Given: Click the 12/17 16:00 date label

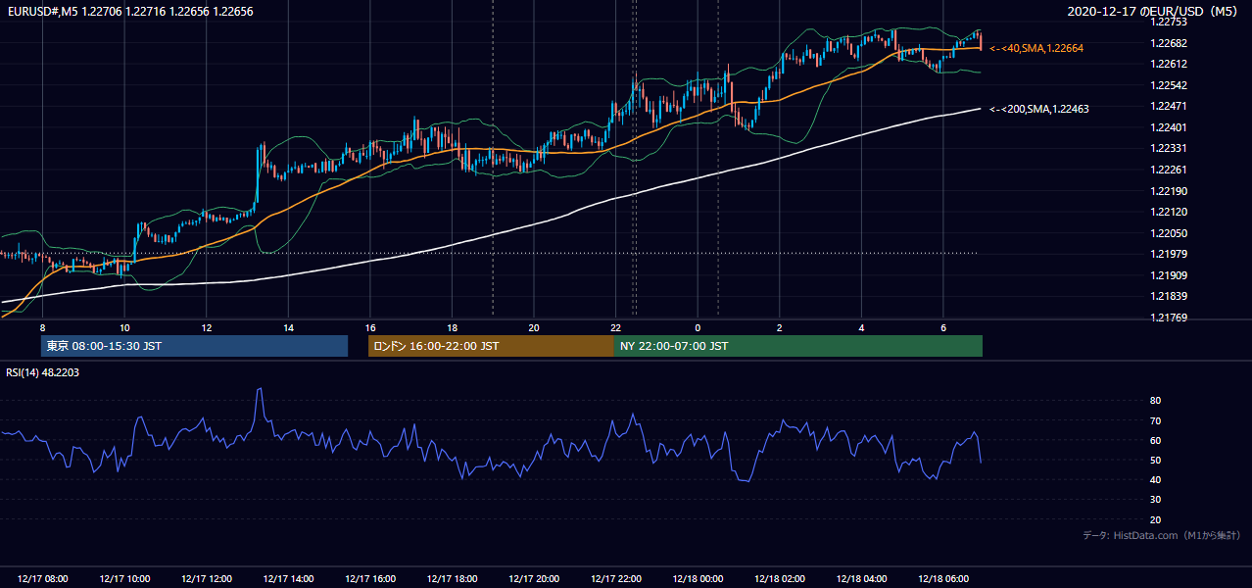Looking at the screenshot, I should [x=370, y=579].
